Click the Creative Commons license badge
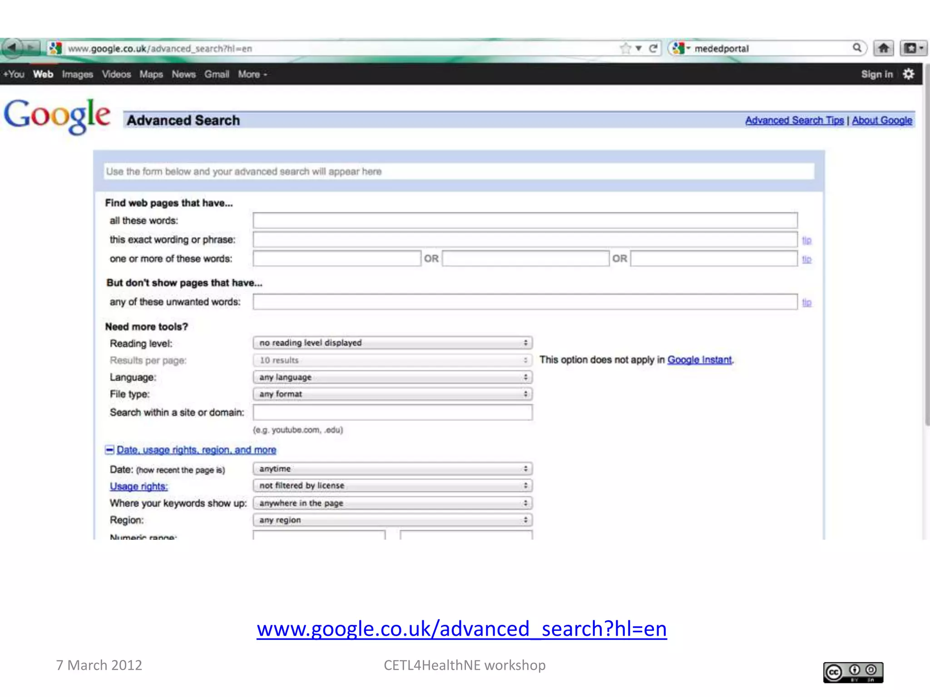930x697 pixels. point(853,672)
